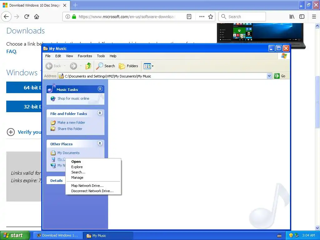
Task: Click the 32-bit Download button
Action: click(x=24, y=107)
